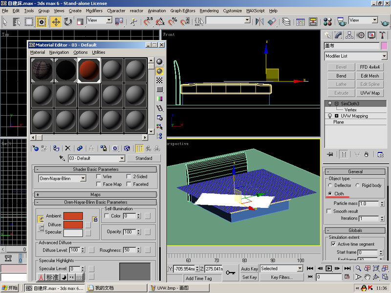Image resolution: width=391 pixels, height=293 pixels.
Task: Tick the Faceted checkbox
Action: coord(129,184)
